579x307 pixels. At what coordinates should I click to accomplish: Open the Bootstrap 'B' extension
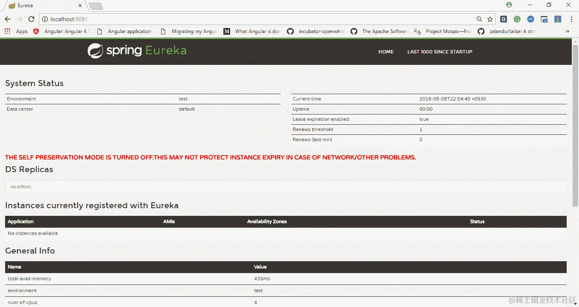504,19
